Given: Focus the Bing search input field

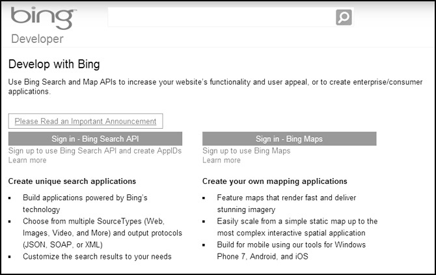Looking at the screenshot, I should pos(222,17).
